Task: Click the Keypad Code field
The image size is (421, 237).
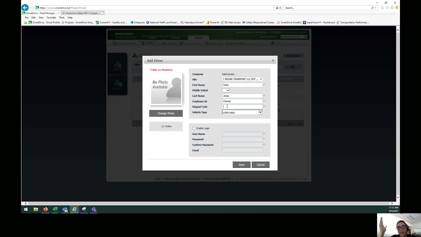Action: click(242, 107)
